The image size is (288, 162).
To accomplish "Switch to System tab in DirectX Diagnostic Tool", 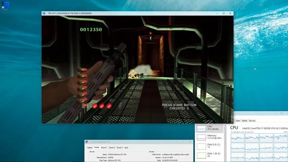I will click(90, 148).
